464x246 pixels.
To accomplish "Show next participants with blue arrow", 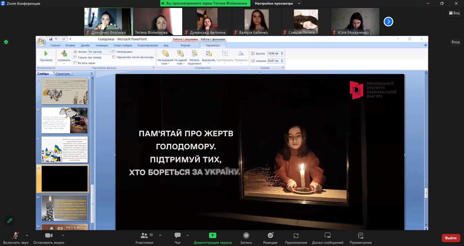I will coord(388,22).
